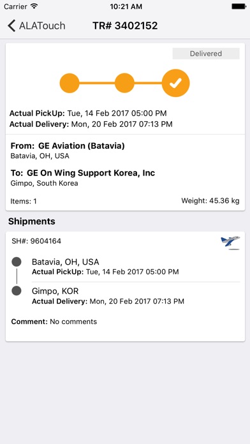This screenshot has width=250, height=444.
Task: Tap the Gimpo, KOR delivery row
Action: pyautogui.click(x=136, y=295)
